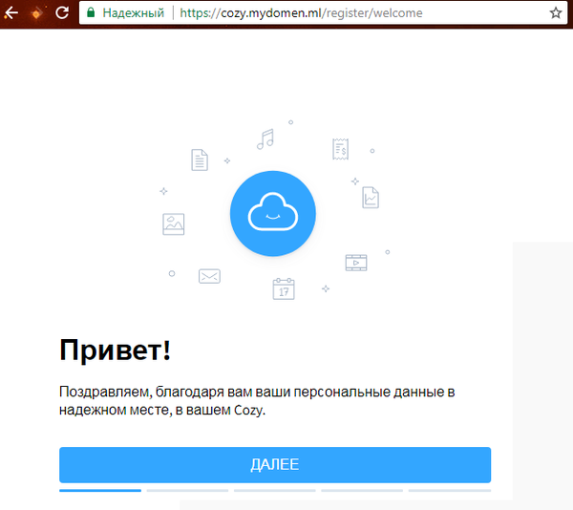
Task: Click the Поздравляем congratulation paragraph
Action: pos(257,401)
